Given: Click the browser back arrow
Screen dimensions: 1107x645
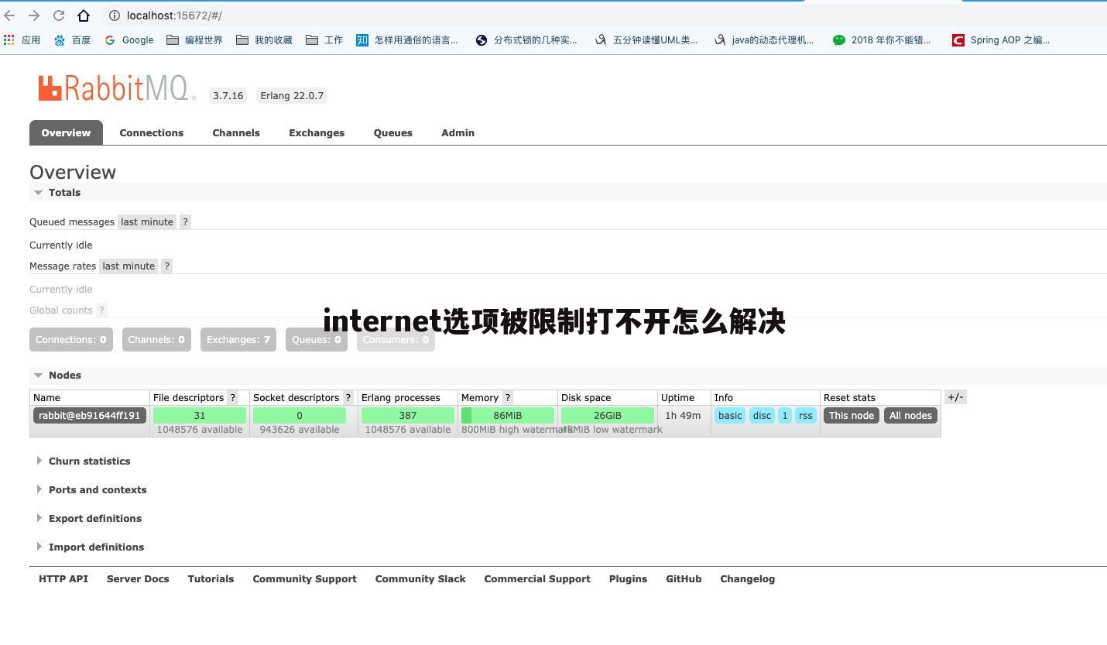Looking at the screenshot, I should click(9, 15).
